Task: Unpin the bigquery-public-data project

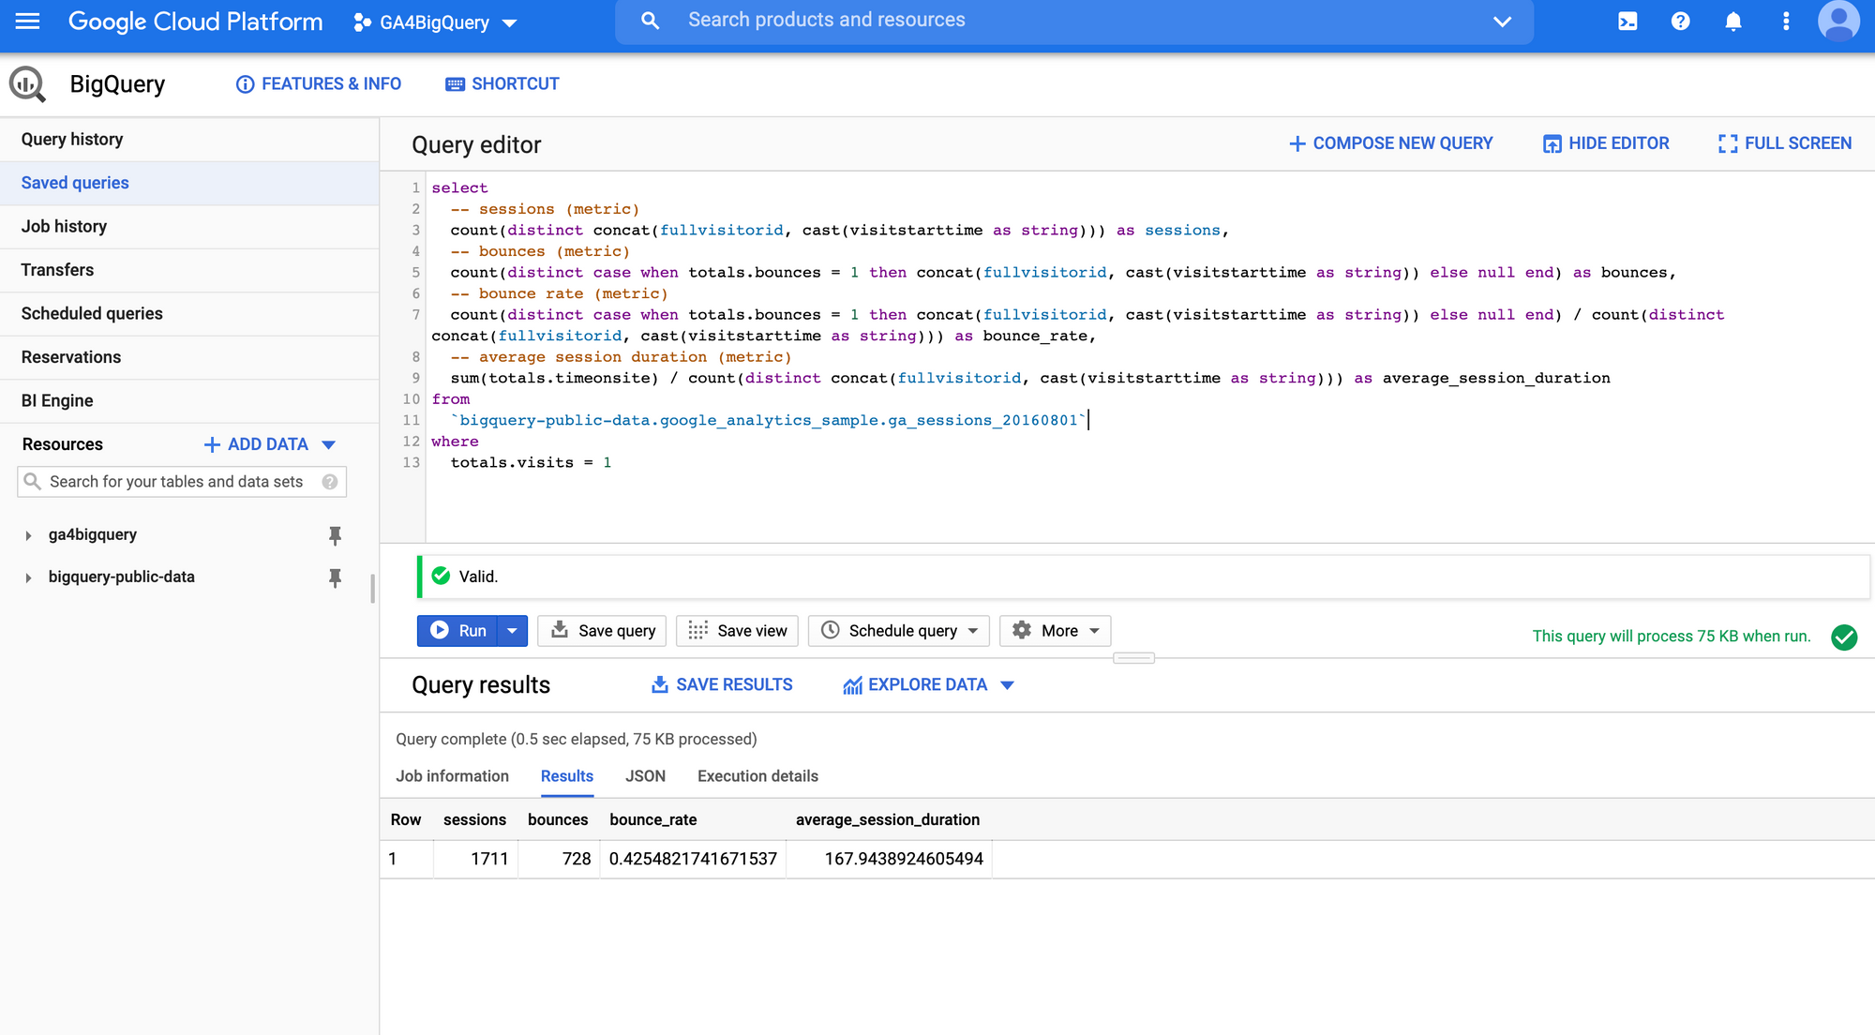Action: click(x=335, y=577)
